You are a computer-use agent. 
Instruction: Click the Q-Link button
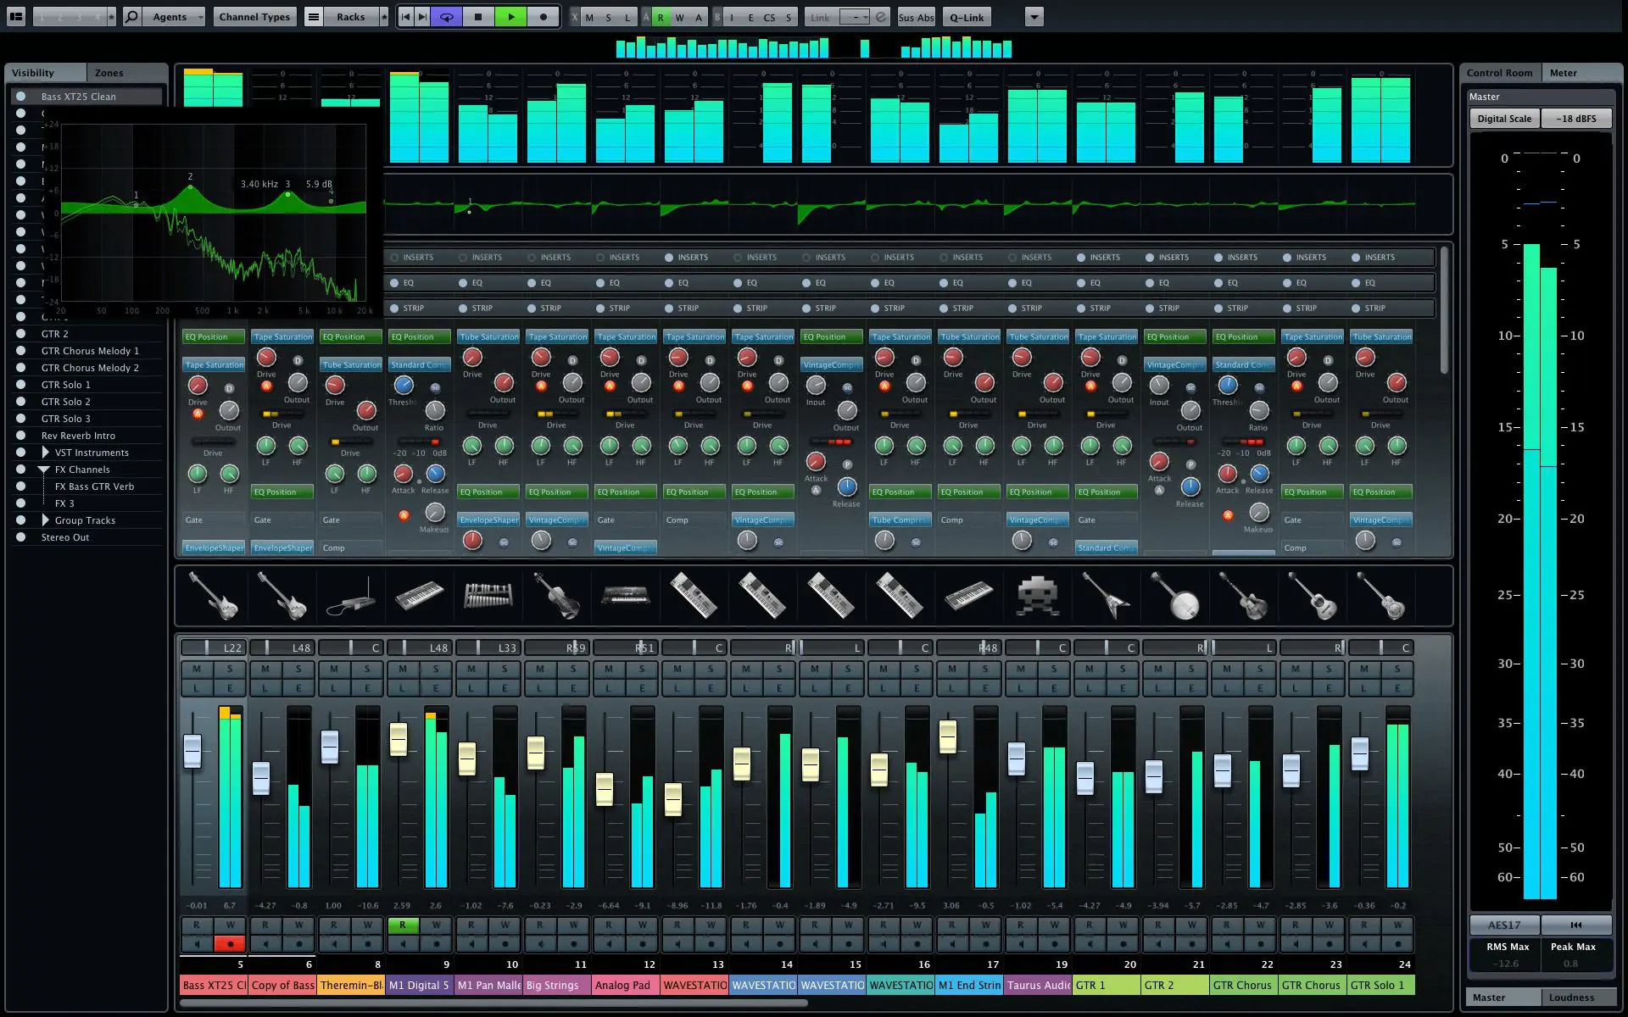click(966, 16)
